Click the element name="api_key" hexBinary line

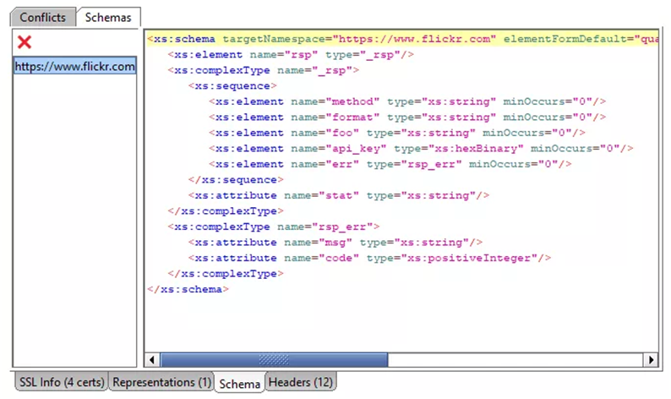tap(421, 149)
